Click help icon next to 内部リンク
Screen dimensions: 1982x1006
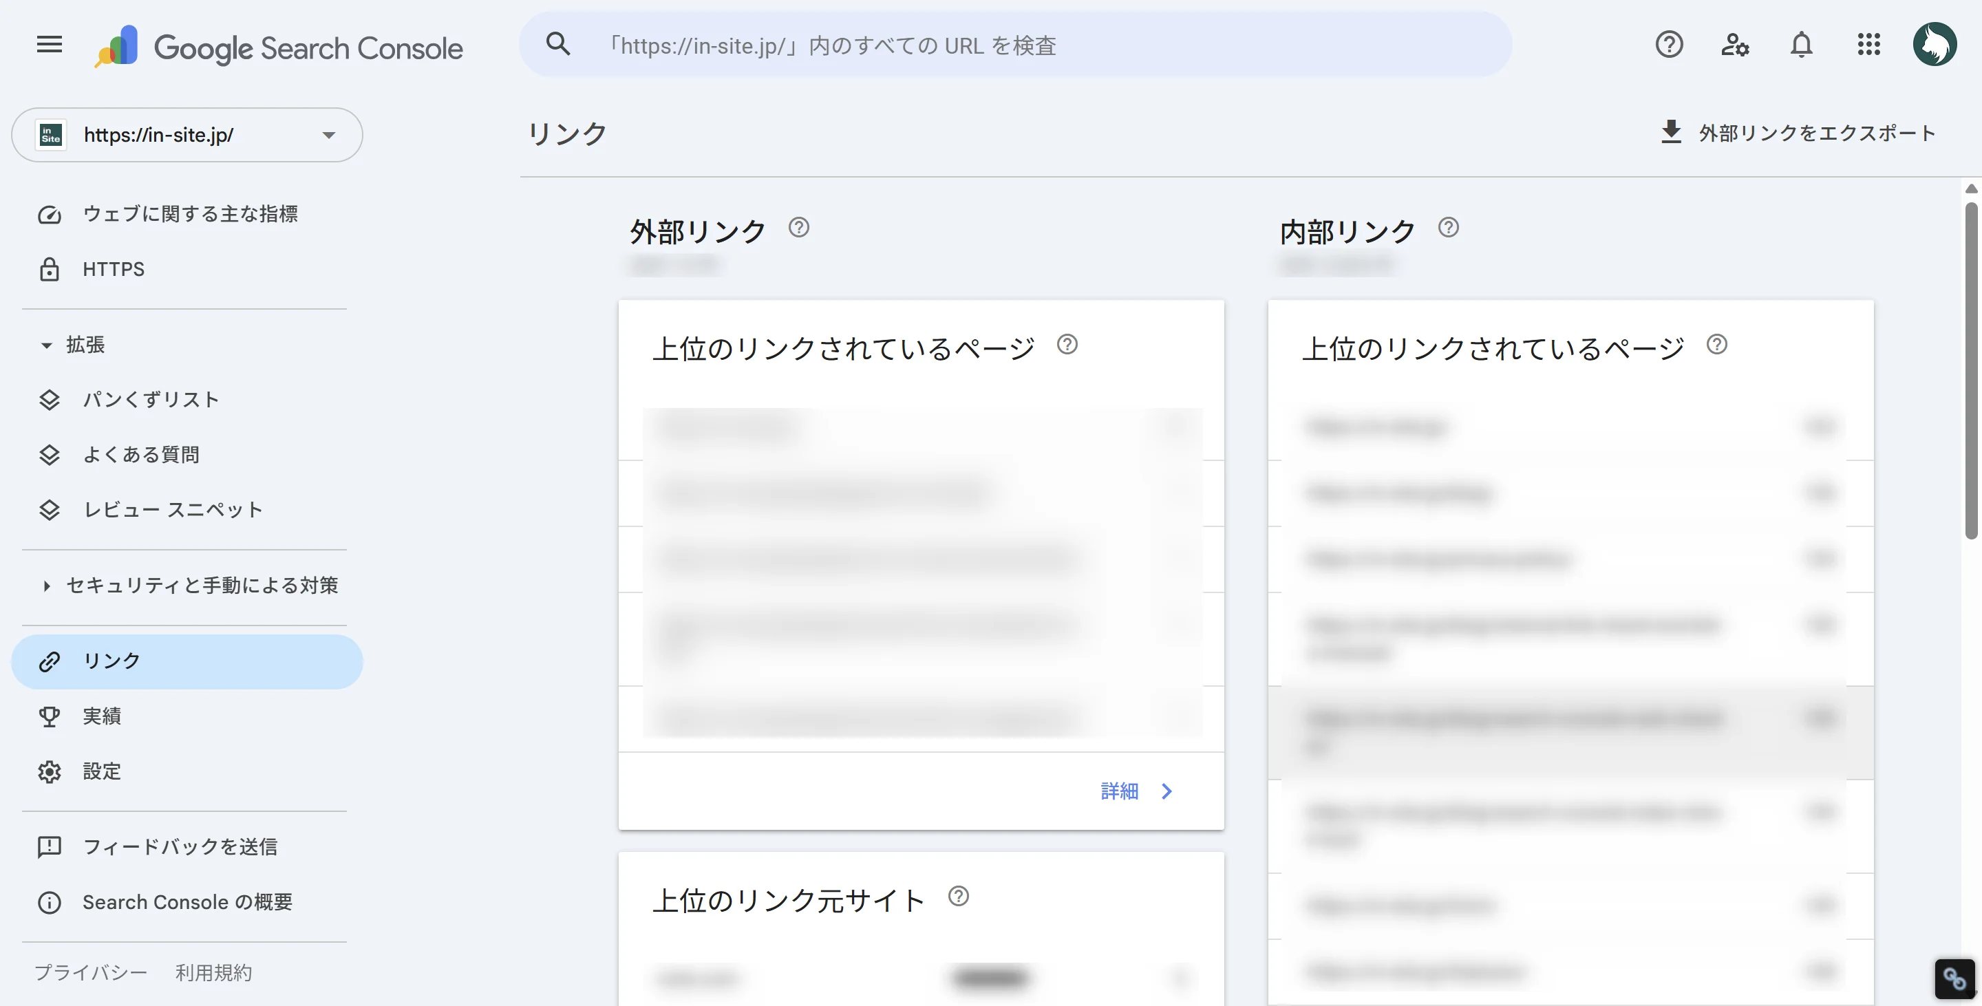[x=1448, y=228]
